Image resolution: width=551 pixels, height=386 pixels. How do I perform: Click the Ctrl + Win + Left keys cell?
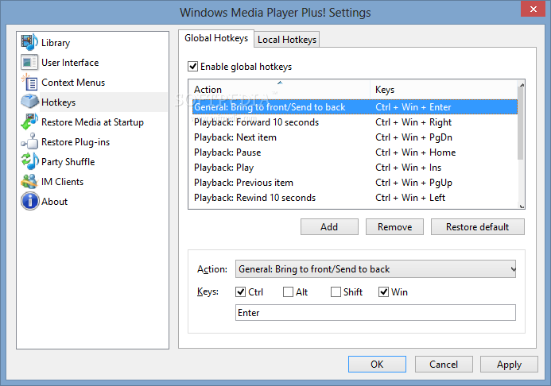(410, 198)
